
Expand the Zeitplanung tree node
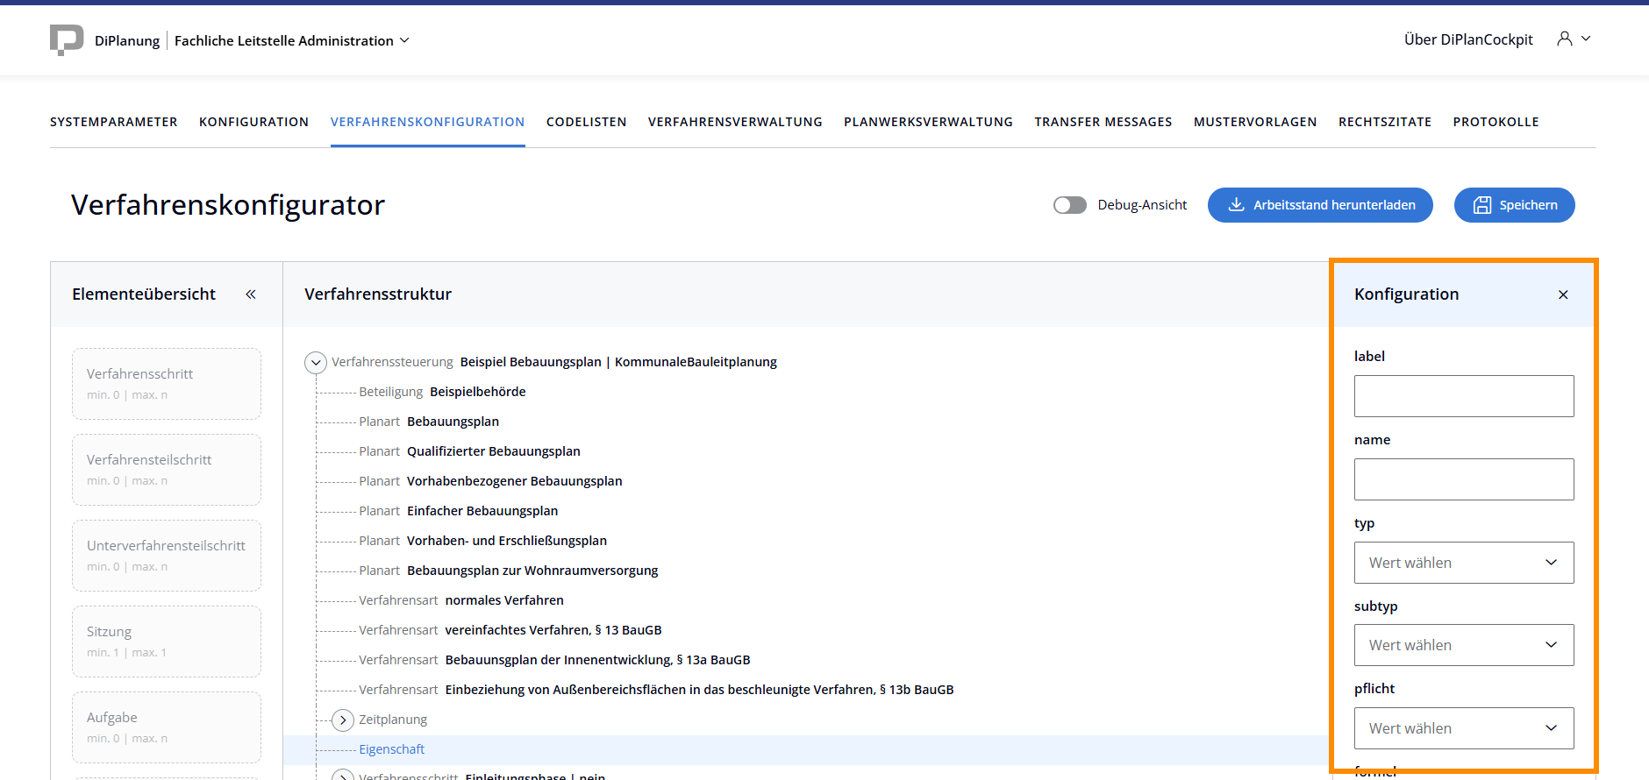pos(343,720)
